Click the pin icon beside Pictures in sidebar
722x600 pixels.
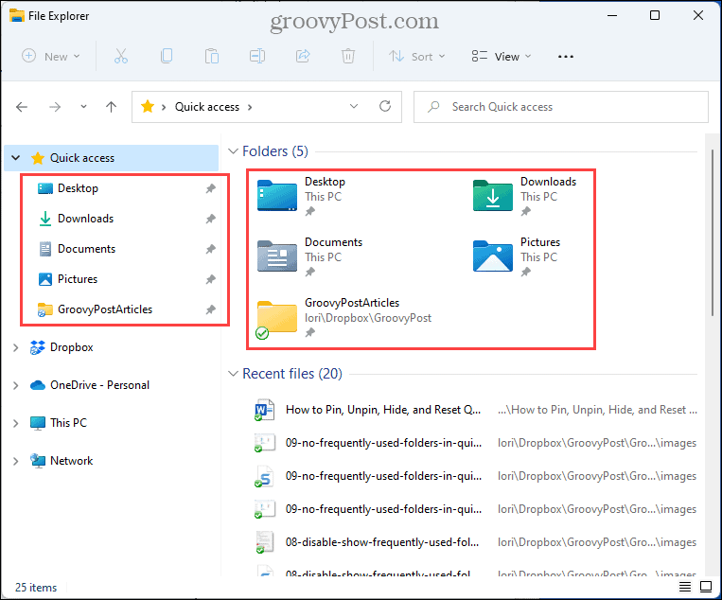pyautogui.click(x=210, y=279)
